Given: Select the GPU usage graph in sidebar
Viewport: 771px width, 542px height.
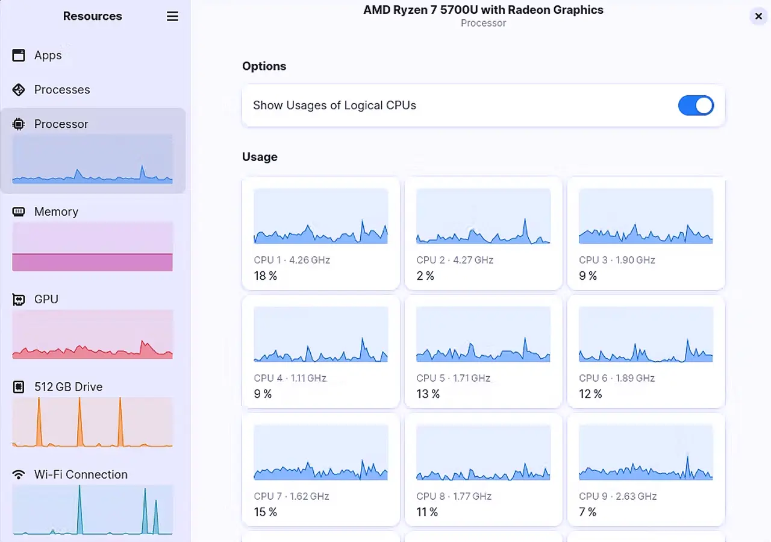Looking at the screenshot, I should 92,335.
